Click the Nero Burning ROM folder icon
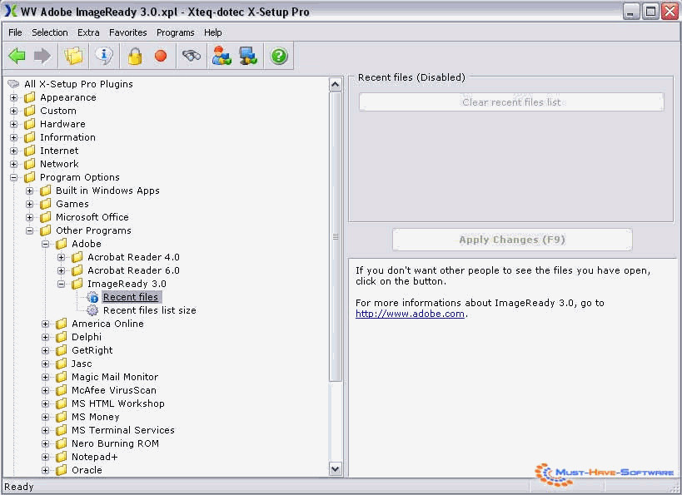The height and width of the screenshot is (495, 682). click(x=62, y=443)
